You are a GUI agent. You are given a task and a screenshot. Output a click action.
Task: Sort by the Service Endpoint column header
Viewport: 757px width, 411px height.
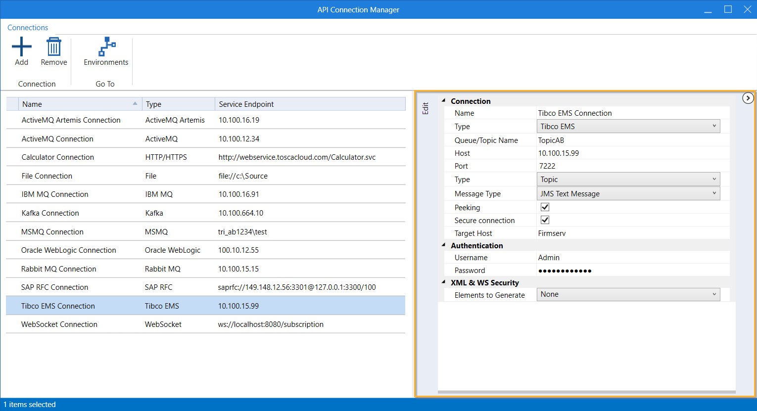pos(246,104)
